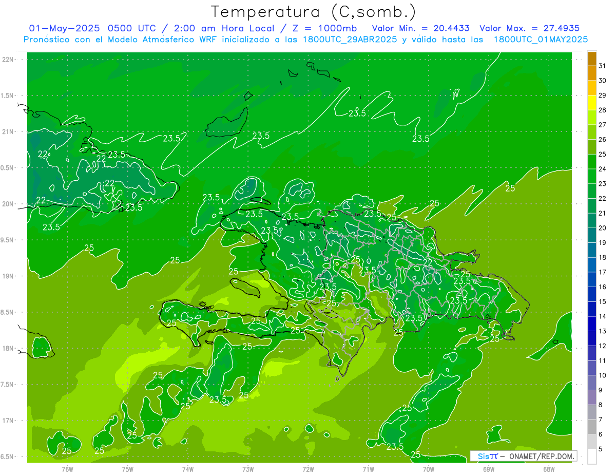
Task: Click the orange colorbar segment between 30 and 31
Action: tap(592, 73)
